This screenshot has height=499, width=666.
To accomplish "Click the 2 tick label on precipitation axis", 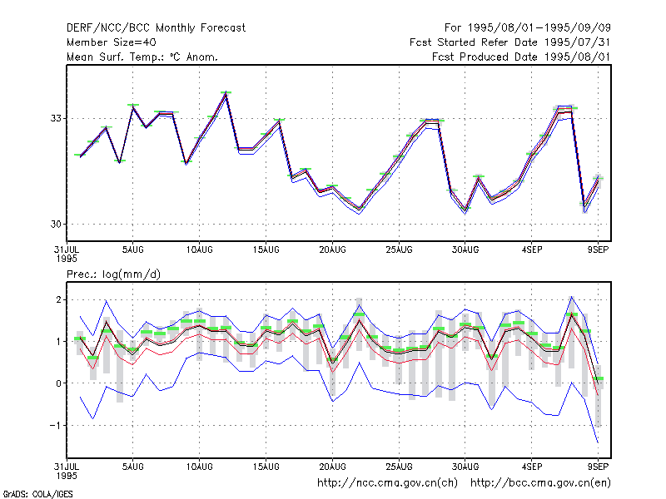I will (x=58, y=300).
